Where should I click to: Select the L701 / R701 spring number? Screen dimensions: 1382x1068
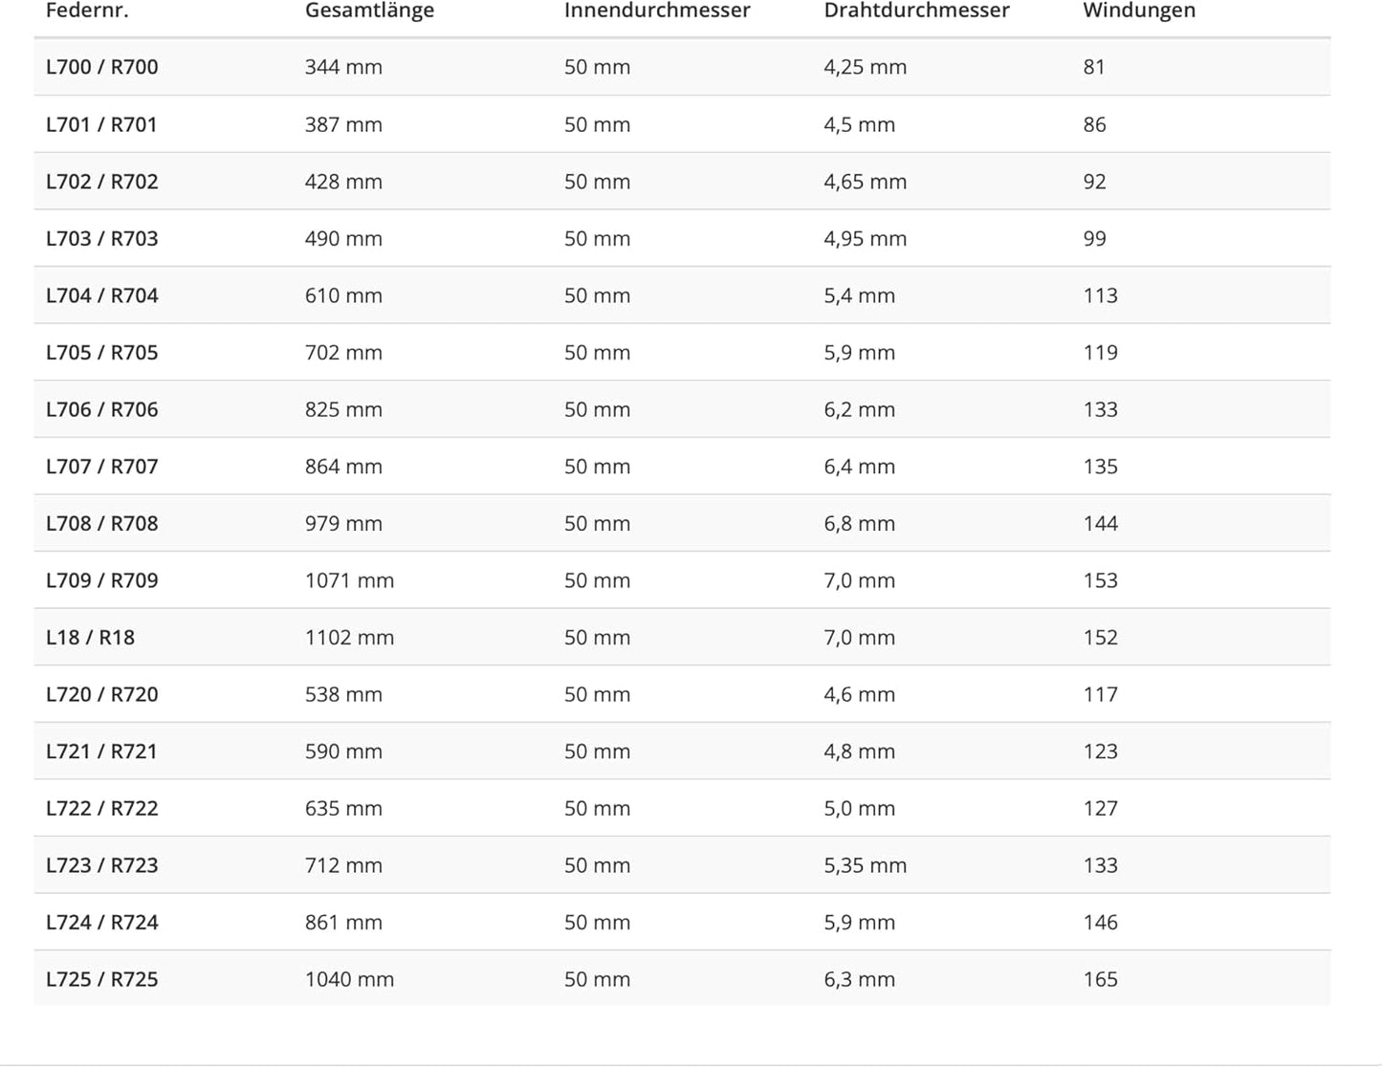(101, 124)
